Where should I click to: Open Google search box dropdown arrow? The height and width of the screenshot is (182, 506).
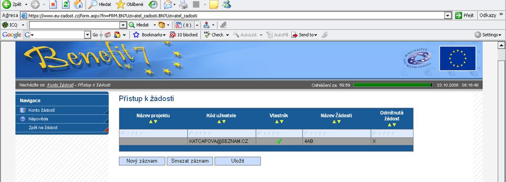[87, 35]
